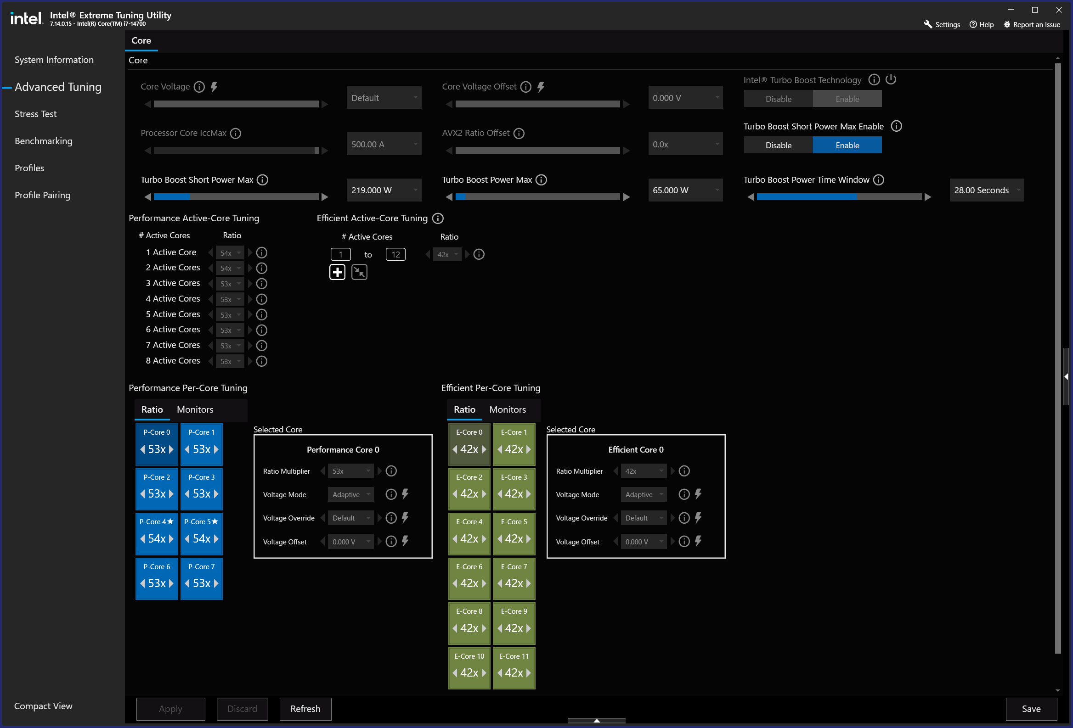Open Performance Core 0 Voltage Mode Adaptive dropdown
The image size is (1073, 728).
350,494
